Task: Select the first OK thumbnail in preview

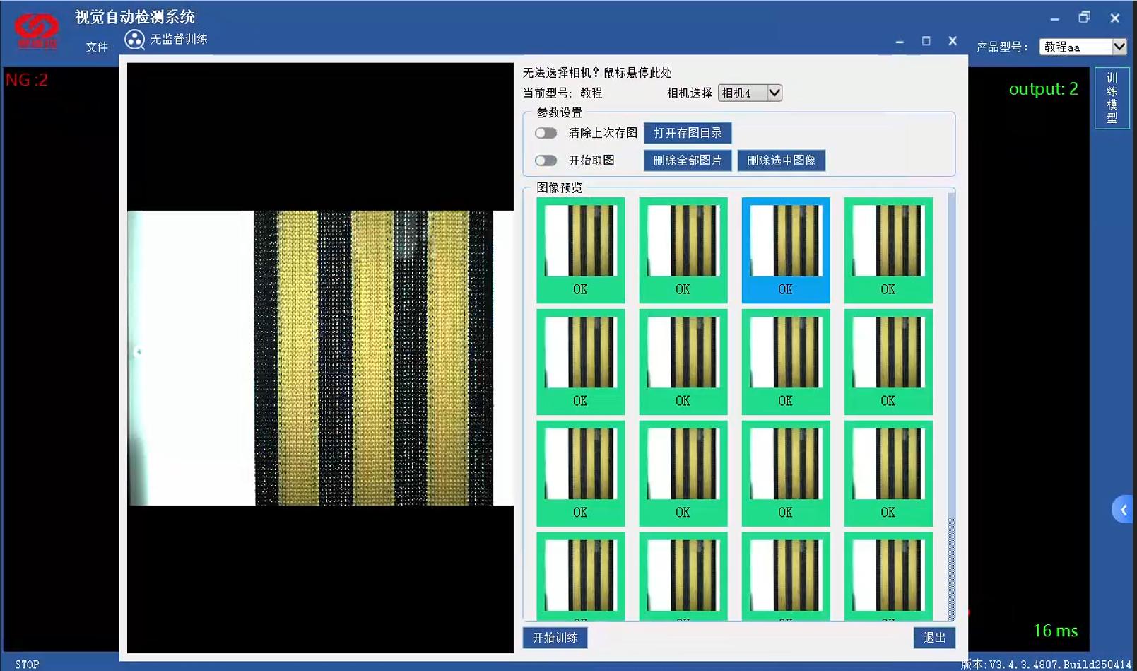Action: tap(580, 249)
